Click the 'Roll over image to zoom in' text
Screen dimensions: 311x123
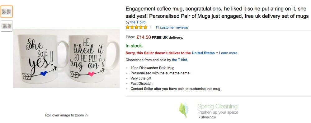point(66,115)
